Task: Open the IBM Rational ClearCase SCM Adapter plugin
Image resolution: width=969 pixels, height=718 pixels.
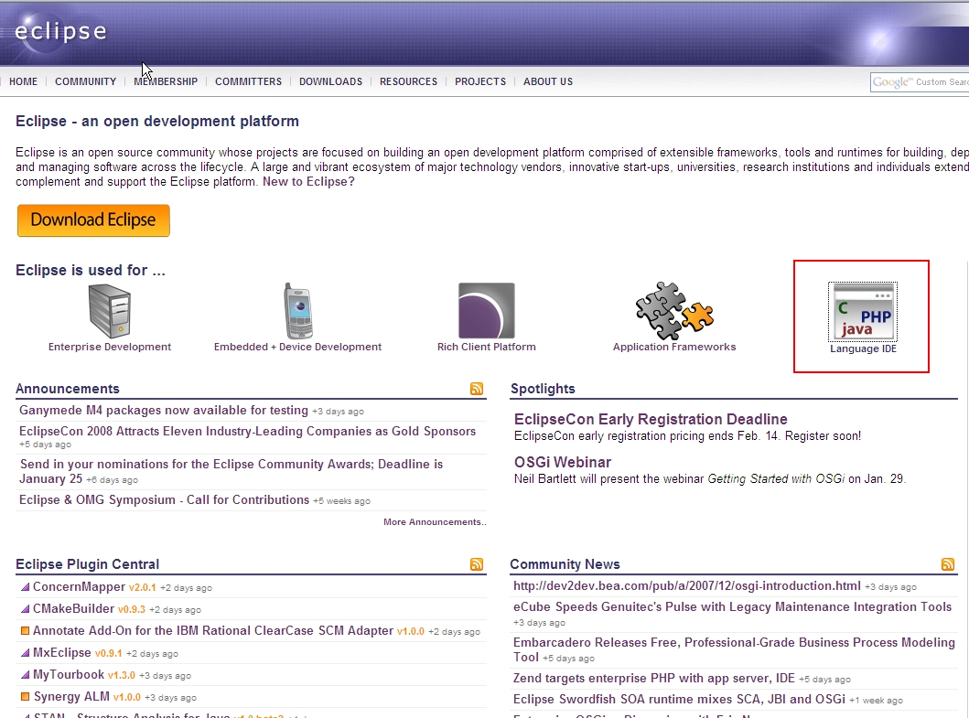Action: coord(213,631)
